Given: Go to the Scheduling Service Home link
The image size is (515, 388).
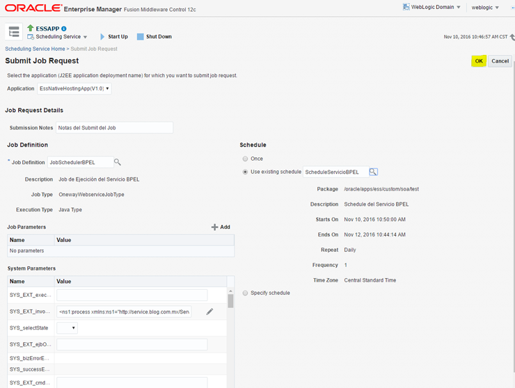Looking at the screenshot, I should point(35,49).
